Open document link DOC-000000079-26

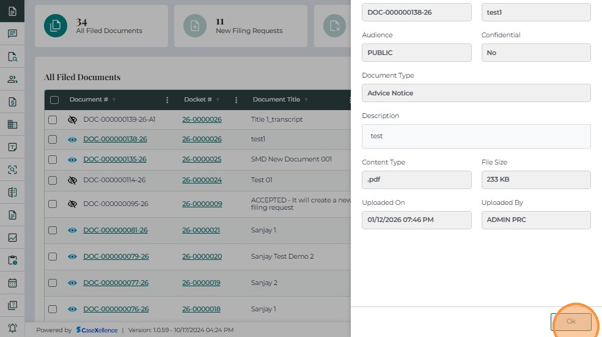point(116,257)
